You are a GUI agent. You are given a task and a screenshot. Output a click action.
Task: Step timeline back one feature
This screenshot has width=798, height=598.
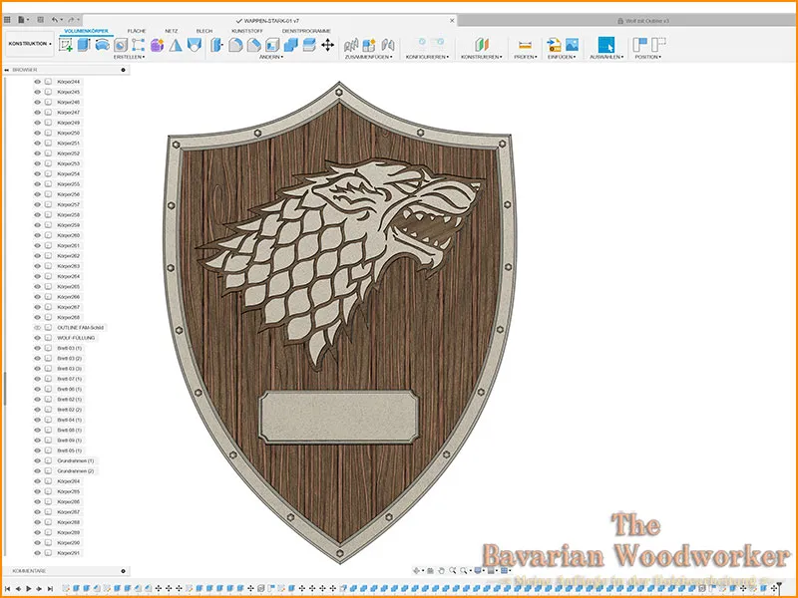coord(18,588)
